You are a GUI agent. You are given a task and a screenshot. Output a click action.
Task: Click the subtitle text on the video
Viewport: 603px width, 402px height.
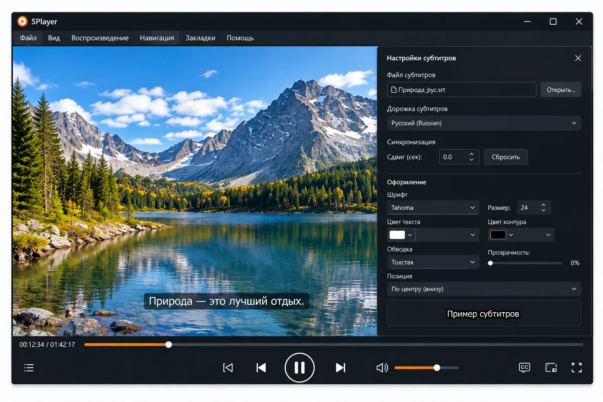coord(227,301)
